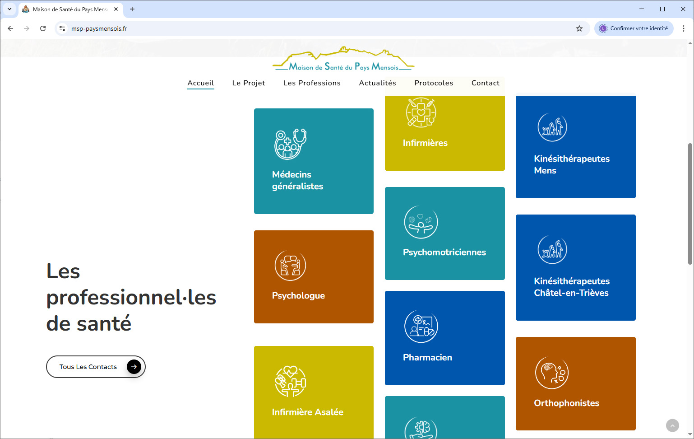This screenshot has width=694, height=439.
Task: Open the Chrome three-dot menu
Action: click(x=683, y=28)
